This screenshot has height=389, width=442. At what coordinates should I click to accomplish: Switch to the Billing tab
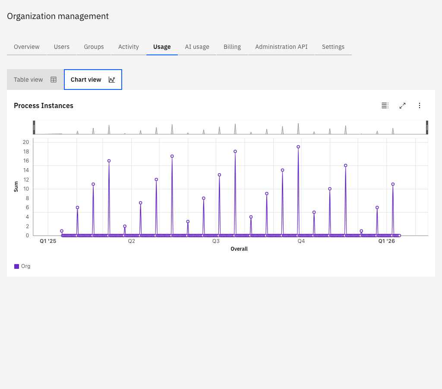click(x=232, y=47)
